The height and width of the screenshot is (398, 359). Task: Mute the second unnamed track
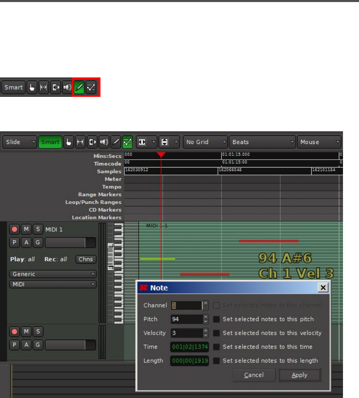[x=26, y=331]
